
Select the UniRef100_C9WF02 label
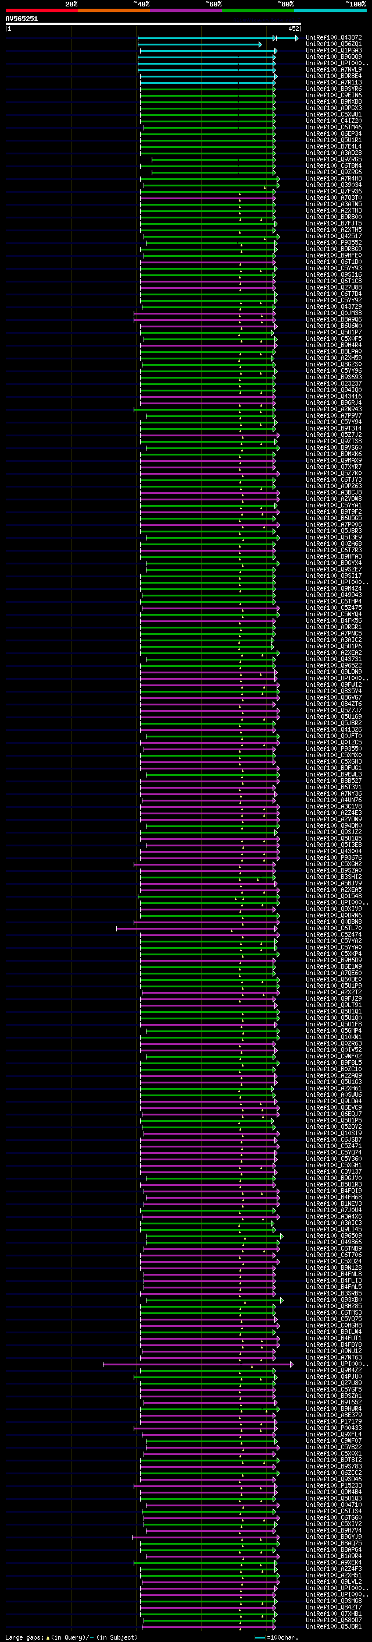pos(333,1055)
